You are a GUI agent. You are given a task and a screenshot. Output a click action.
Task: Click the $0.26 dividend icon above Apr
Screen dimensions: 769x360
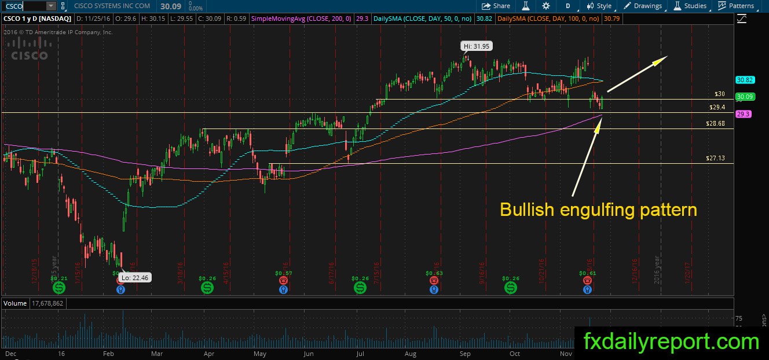tap(207, 287)
